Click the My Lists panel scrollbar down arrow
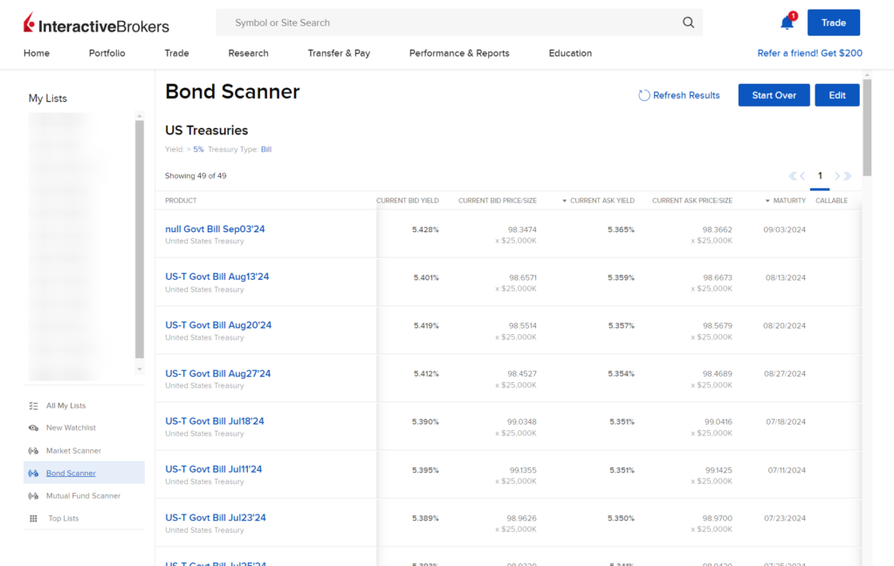 140,369
